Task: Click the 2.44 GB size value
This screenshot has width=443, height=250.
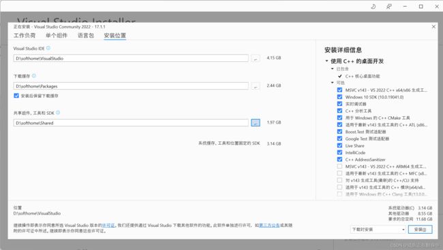Action: click(274, 86)
